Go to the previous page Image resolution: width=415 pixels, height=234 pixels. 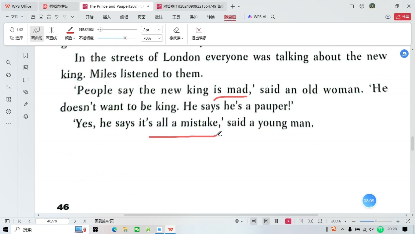tap(29, 221)
